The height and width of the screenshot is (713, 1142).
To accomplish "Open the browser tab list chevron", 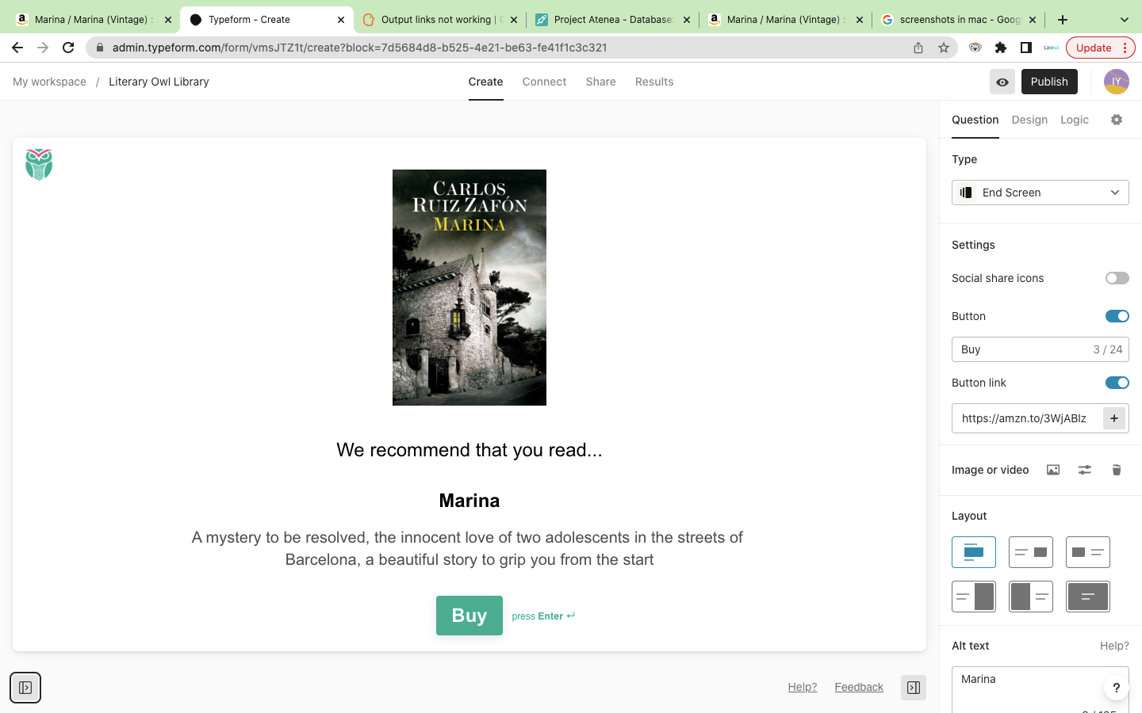I will click(1125, 19).
